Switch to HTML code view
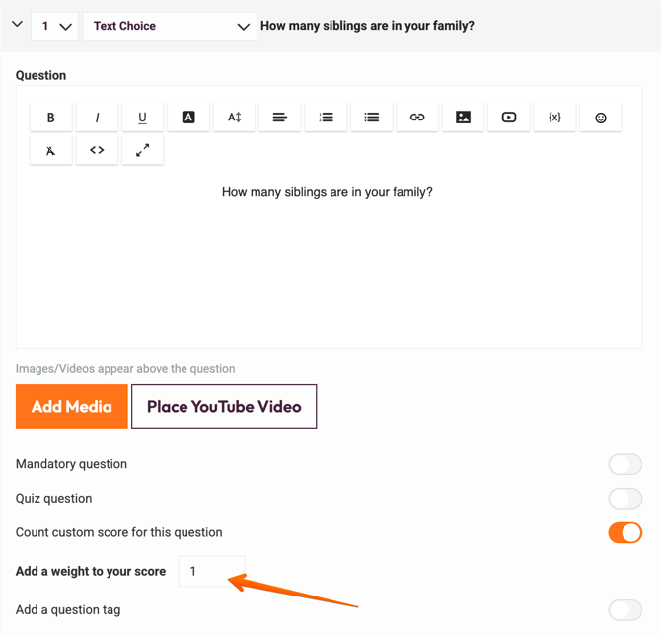 (x=97, y=150)
